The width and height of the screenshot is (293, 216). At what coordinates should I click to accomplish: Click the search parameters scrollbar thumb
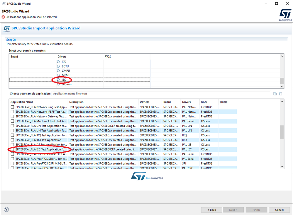coord(282,81)
